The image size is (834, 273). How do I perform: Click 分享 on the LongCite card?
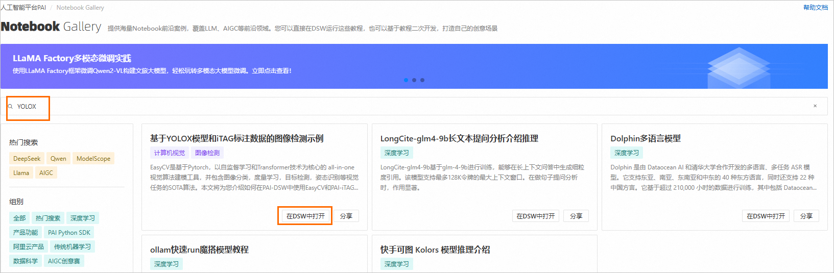point(576,216)
